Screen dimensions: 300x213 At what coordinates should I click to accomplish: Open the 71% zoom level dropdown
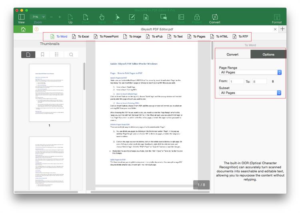[x=38, y=17]
